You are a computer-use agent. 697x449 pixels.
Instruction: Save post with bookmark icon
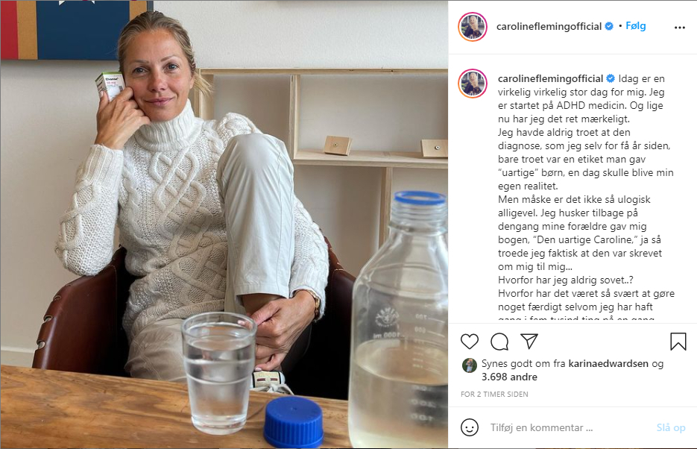(678, 342)
